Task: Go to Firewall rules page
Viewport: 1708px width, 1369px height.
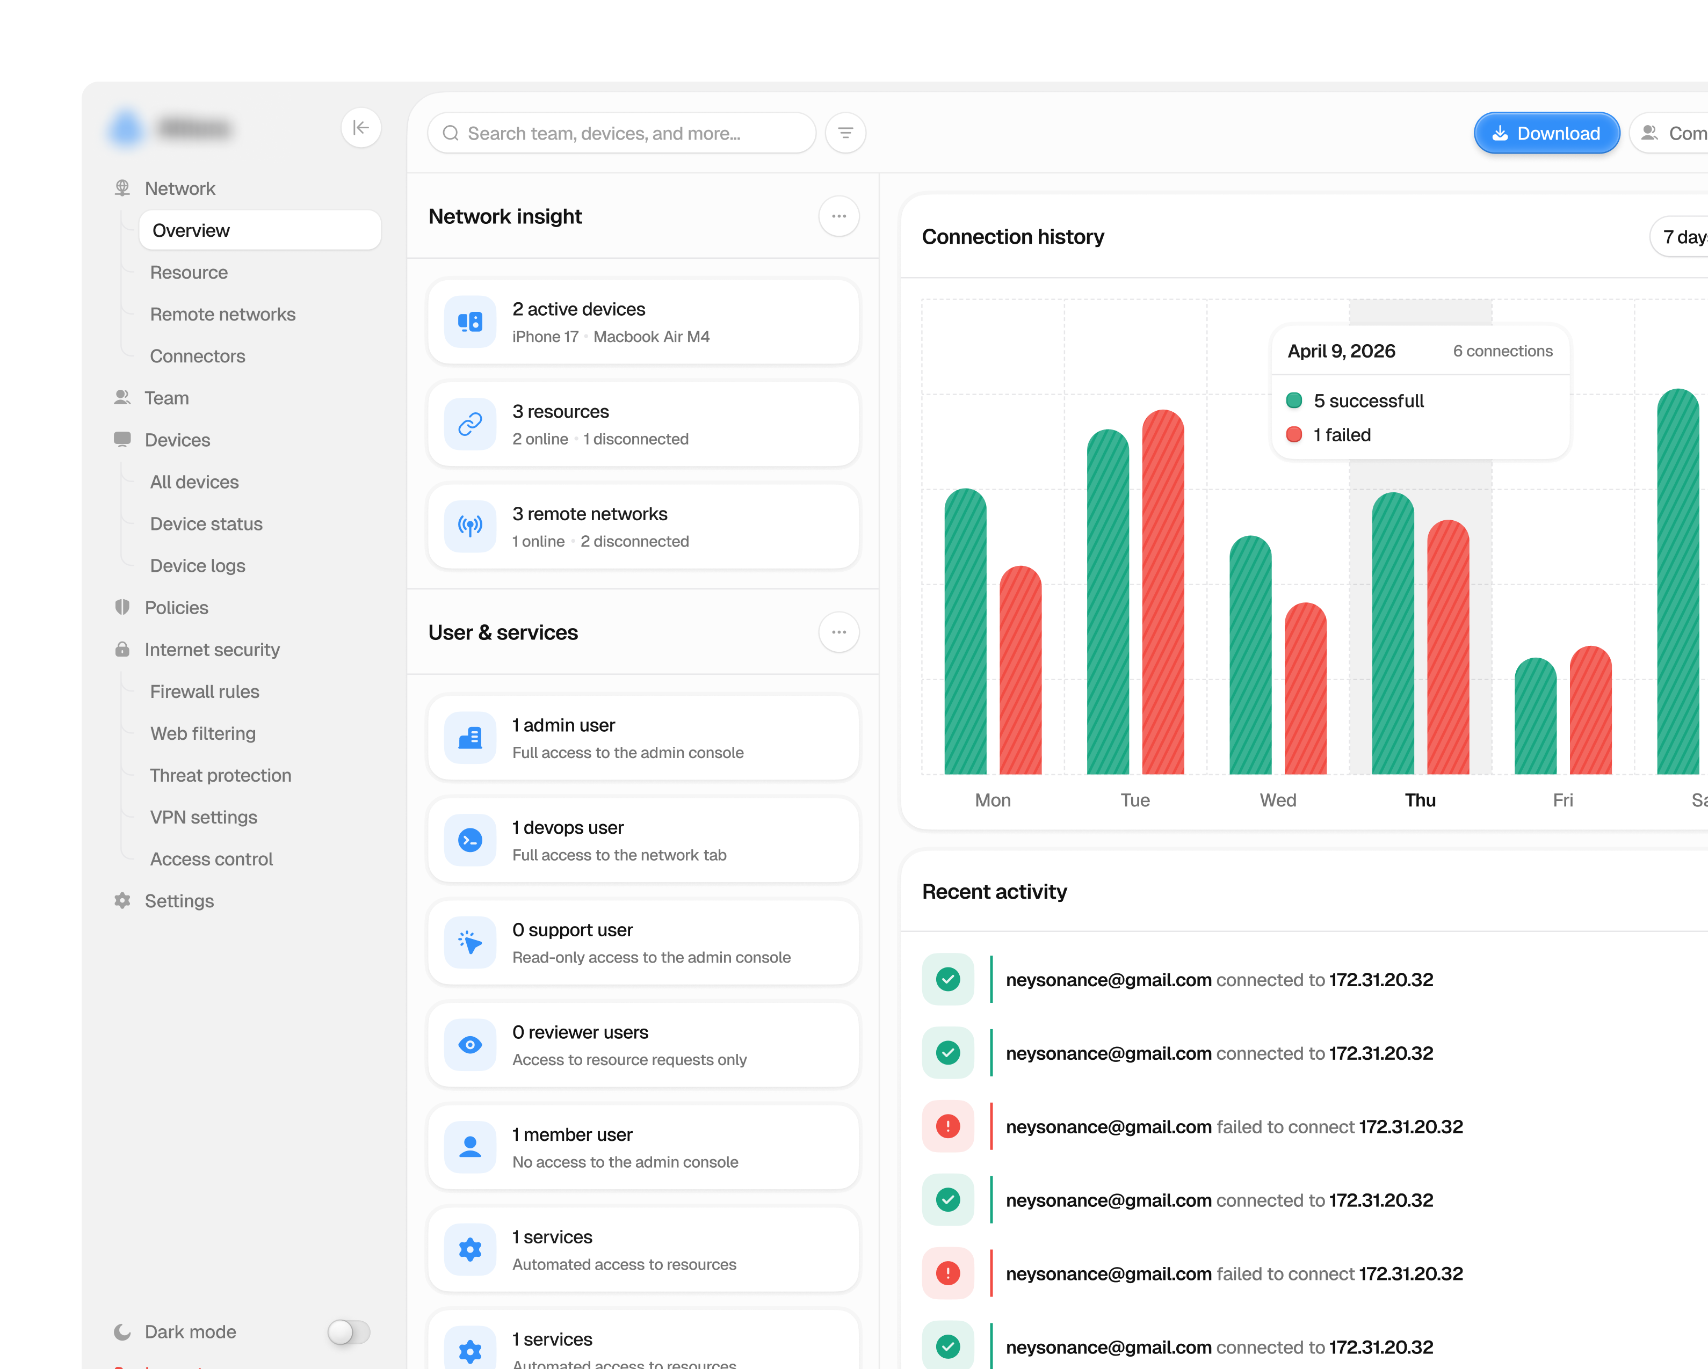Action: click(205, 691)
